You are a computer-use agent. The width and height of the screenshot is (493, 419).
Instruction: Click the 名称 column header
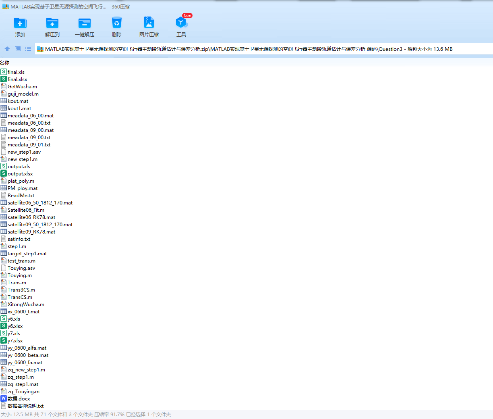point(5,63)
